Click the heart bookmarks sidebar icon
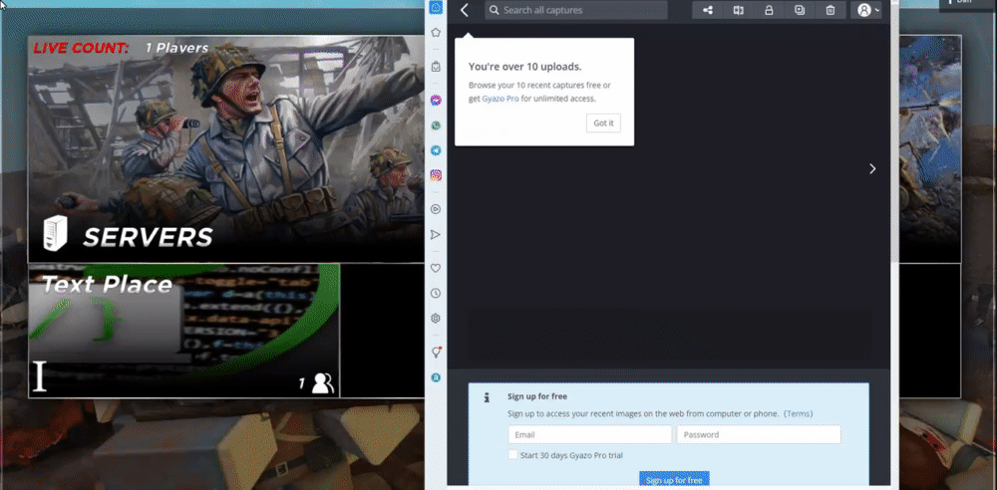The width and height of the screenshot is (997, 490). coord(436,268)
